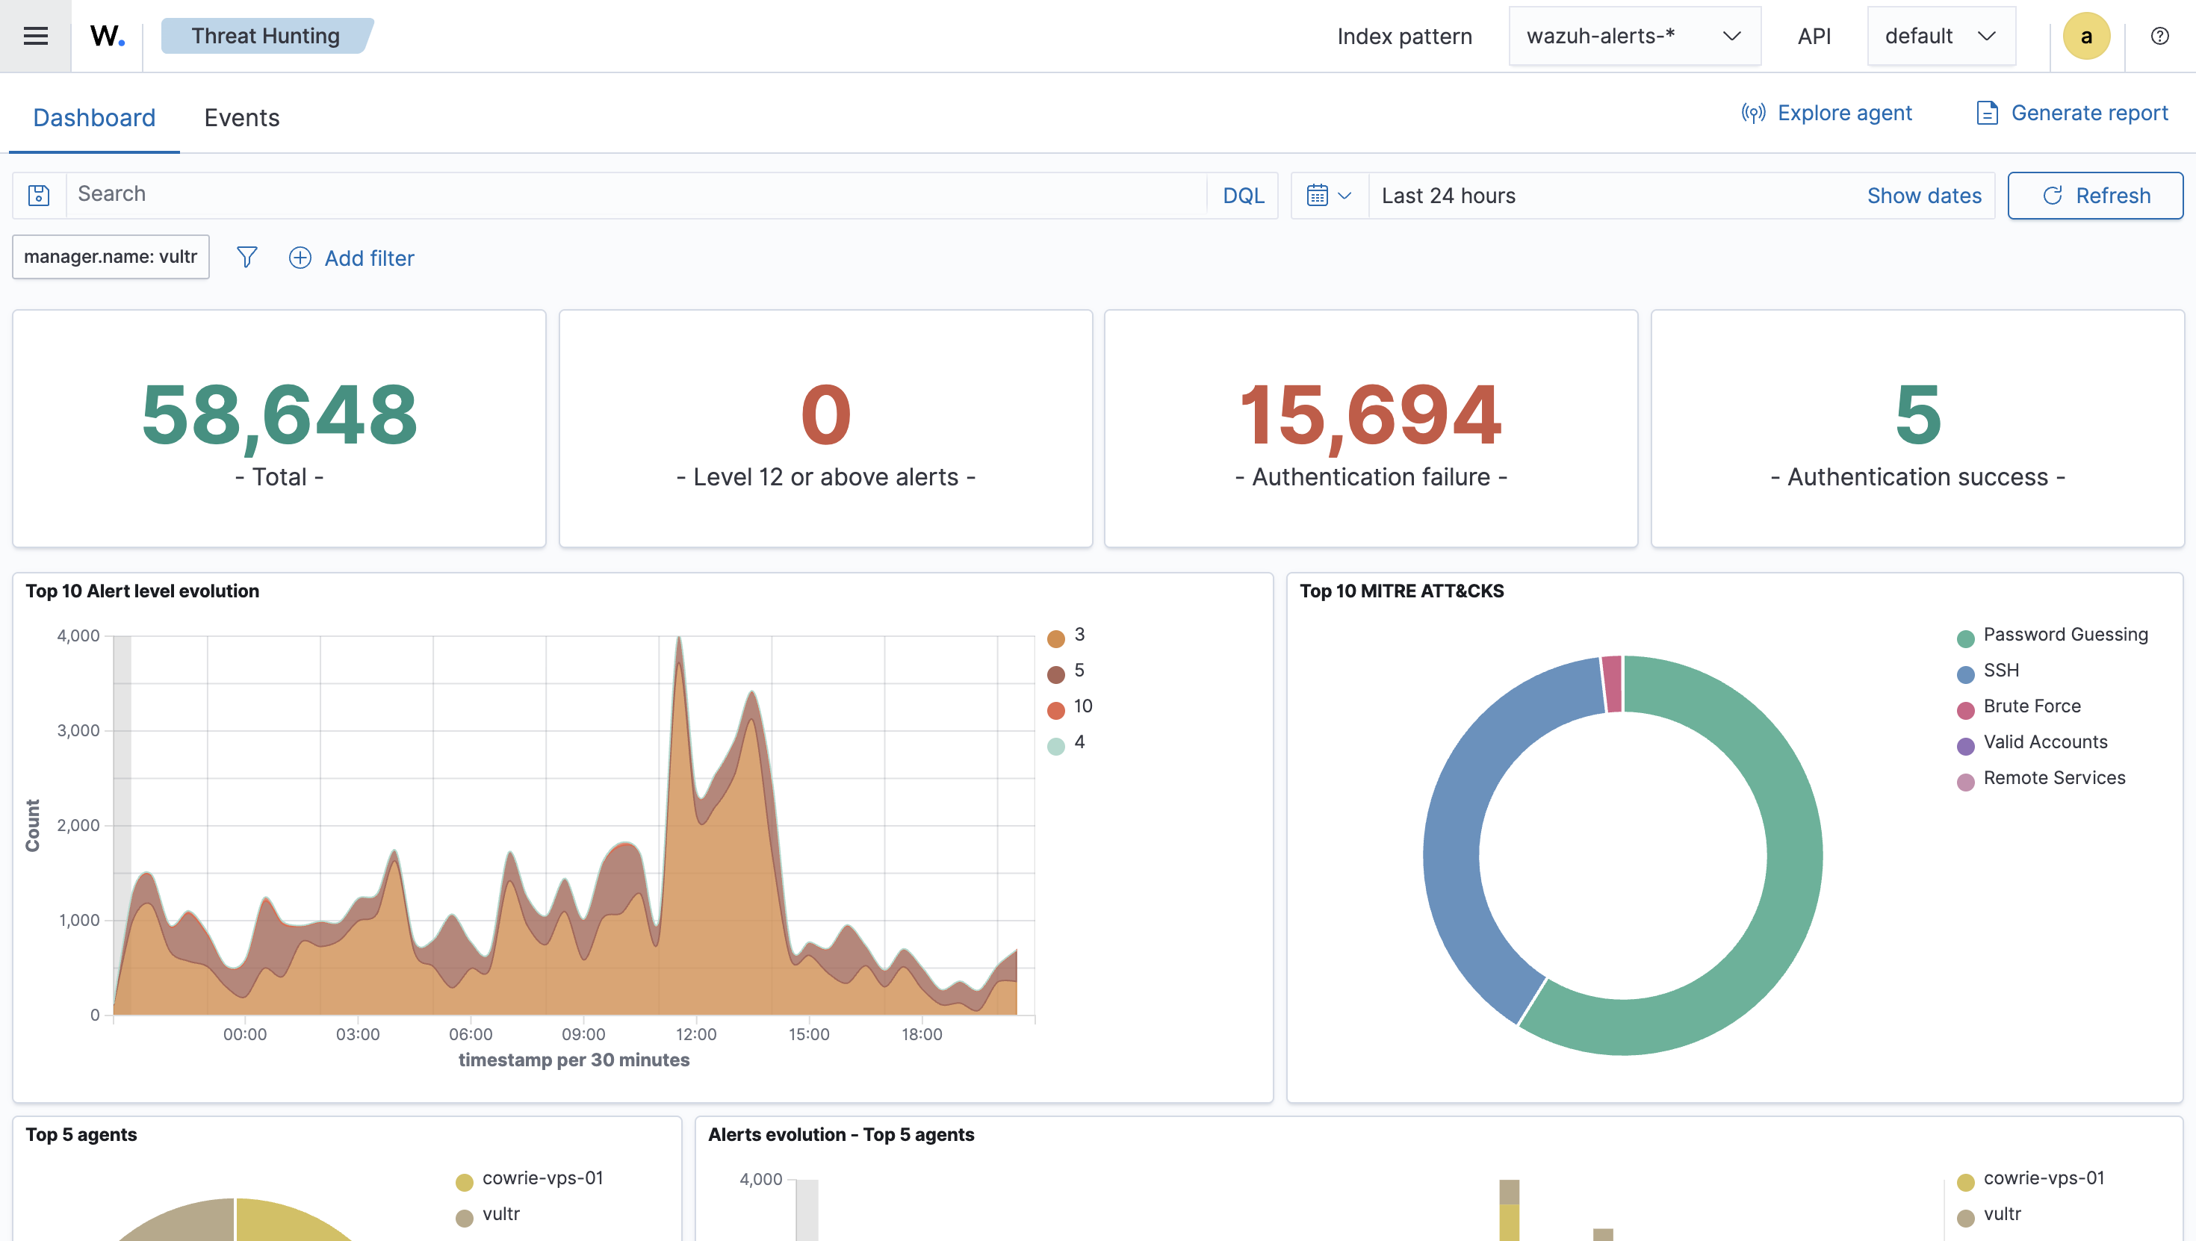Image resolution: width=2196 pixels, height=1241 pixels.
Task: Open the wazuh-alerts-* index pattern dropdown
Action: [1634, 36]
